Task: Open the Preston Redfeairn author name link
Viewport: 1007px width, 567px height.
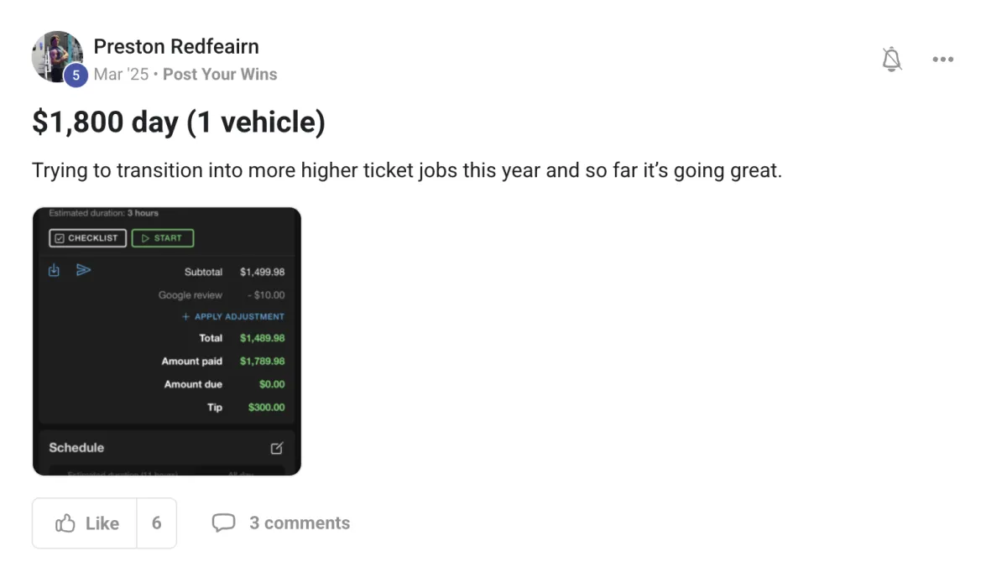Action: click(176, 46)
